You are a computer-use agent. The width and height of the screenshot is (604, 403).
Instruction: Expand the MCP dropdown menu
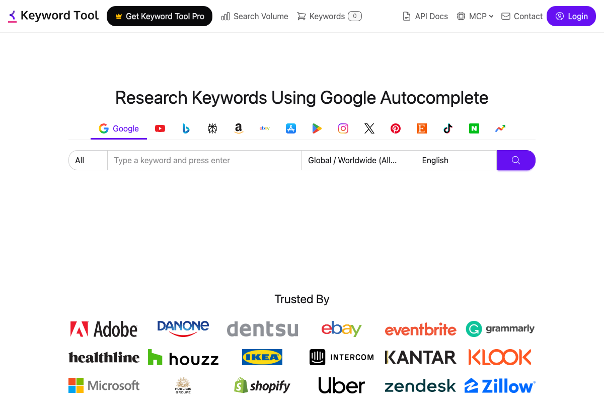[475, 16]
